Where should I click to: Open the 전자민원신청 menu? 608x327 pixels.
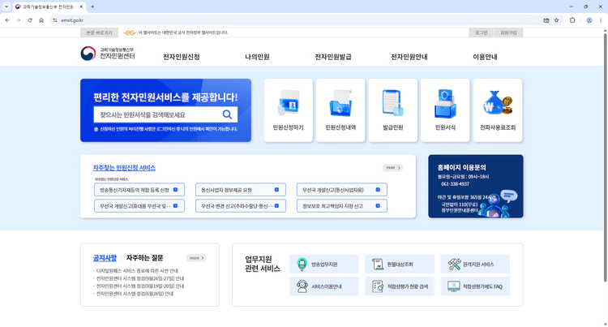[x=181, y=57]
